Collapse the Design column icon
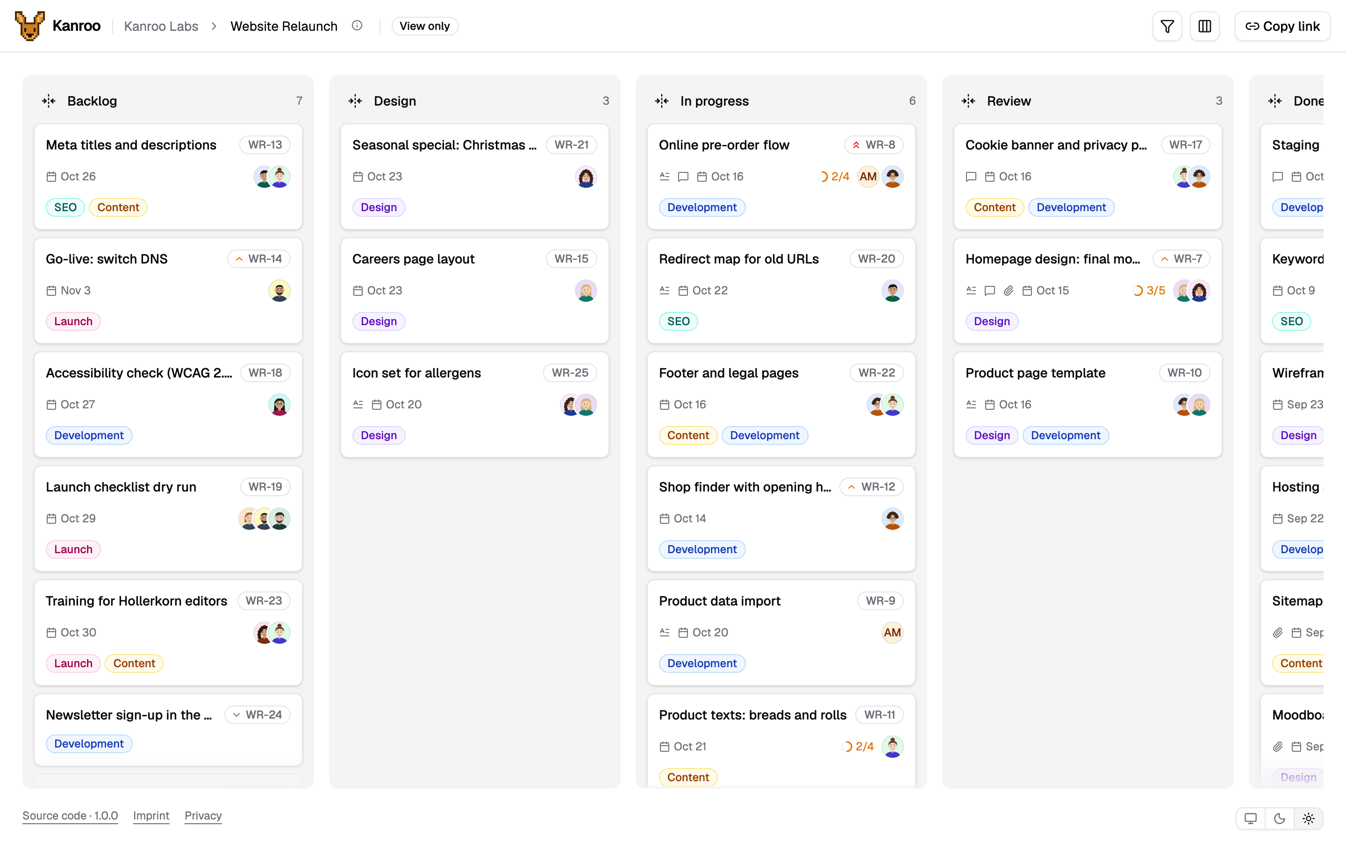1346x841 pixels. [355, 100]
